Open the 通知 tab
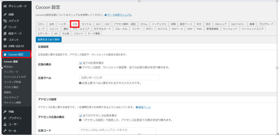Image resolution: width=279 pixels, height=135 pixels. tap(66, 29)
